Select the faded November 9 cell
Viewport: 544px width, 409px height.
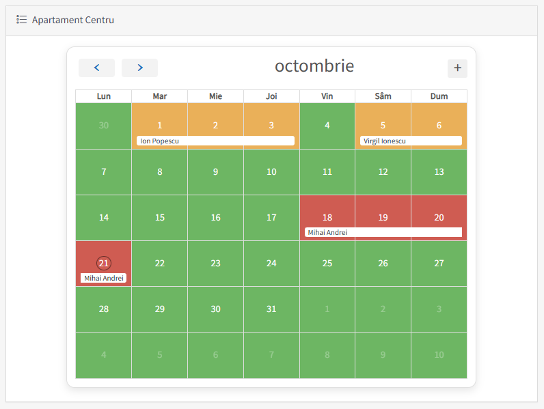[x=383, y=355]
